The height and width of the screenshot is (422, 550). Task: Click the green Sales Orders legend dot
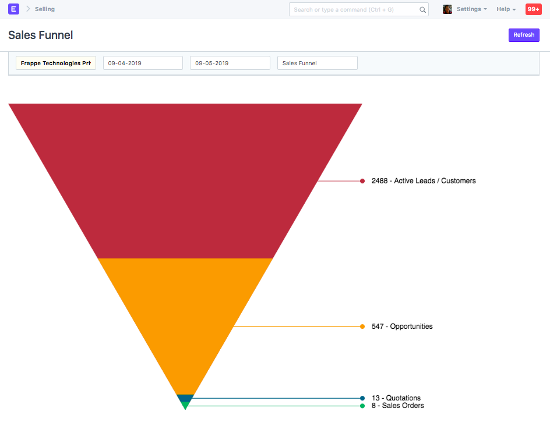point(362,406)
